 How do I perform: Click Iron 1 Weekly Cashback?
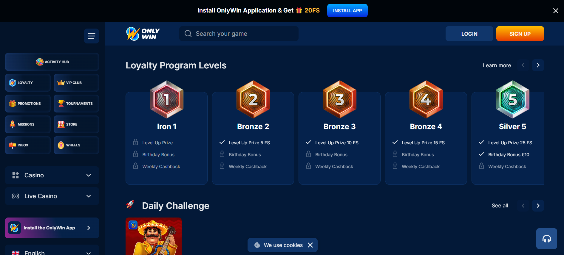pyautogui.click(x=161, y=167)
